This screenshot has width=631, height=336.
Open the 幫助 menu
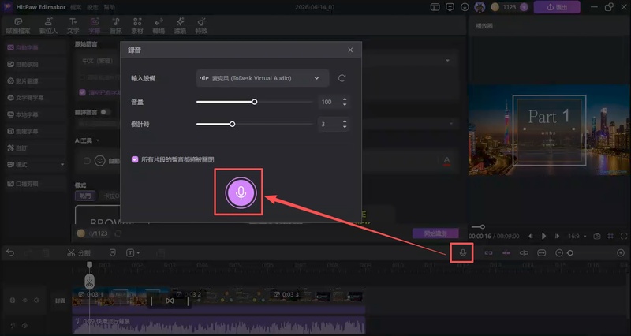point(109,7)
